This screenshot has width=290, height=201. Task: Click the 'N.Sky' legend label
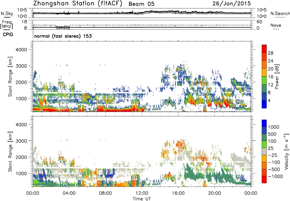(x=7, y=13)
